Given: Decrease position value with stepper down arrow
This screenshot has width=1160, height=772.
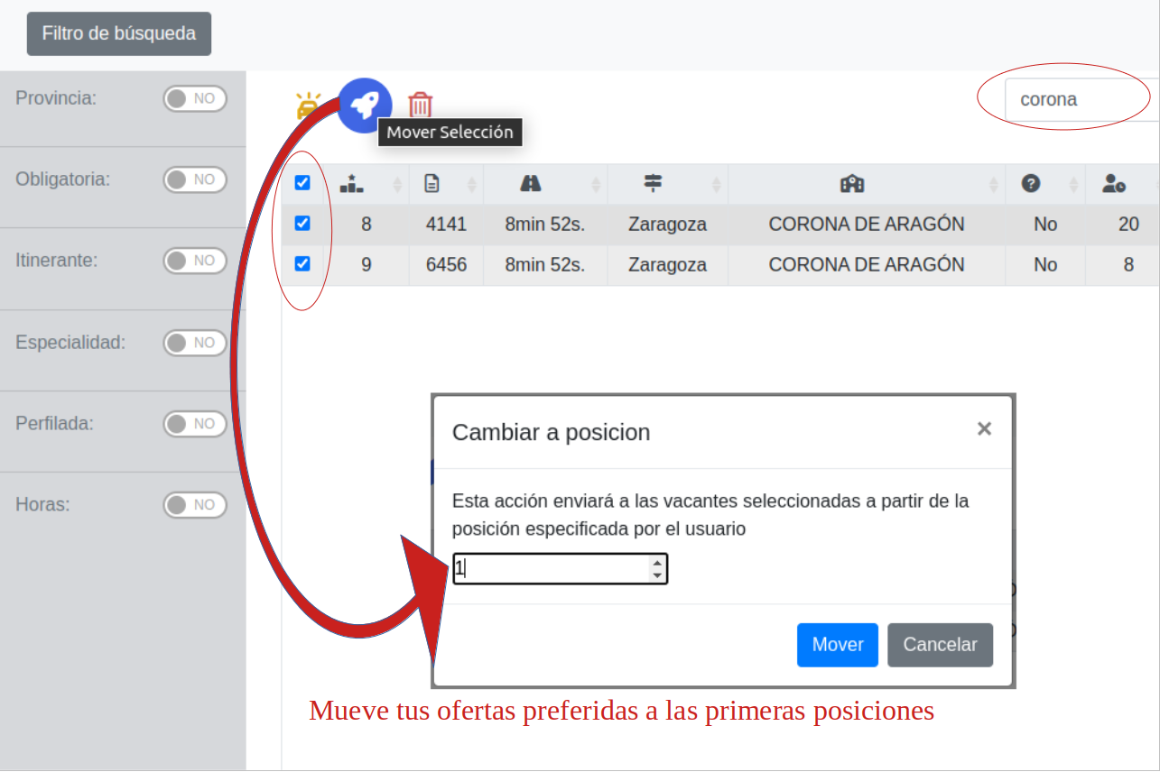Looking at the screenshot, I should click(657, 575).
